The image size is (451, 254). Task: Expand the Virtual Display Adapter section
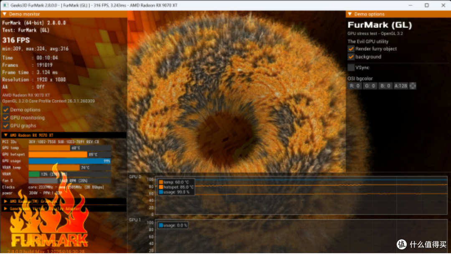tap(5, 209)
